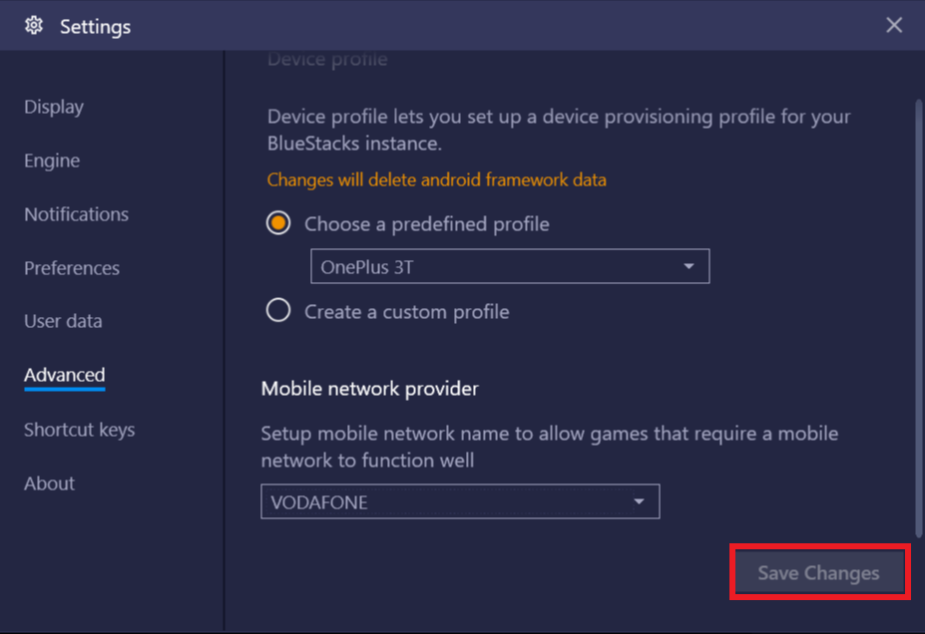Click the VODAFONE dropdown arrow
Image resolution: width=925 pixels, height=634 pixels.
pos(639,501)
